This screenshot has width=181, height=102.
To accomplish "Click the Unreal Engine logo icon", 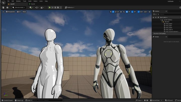I will [4, 3].
